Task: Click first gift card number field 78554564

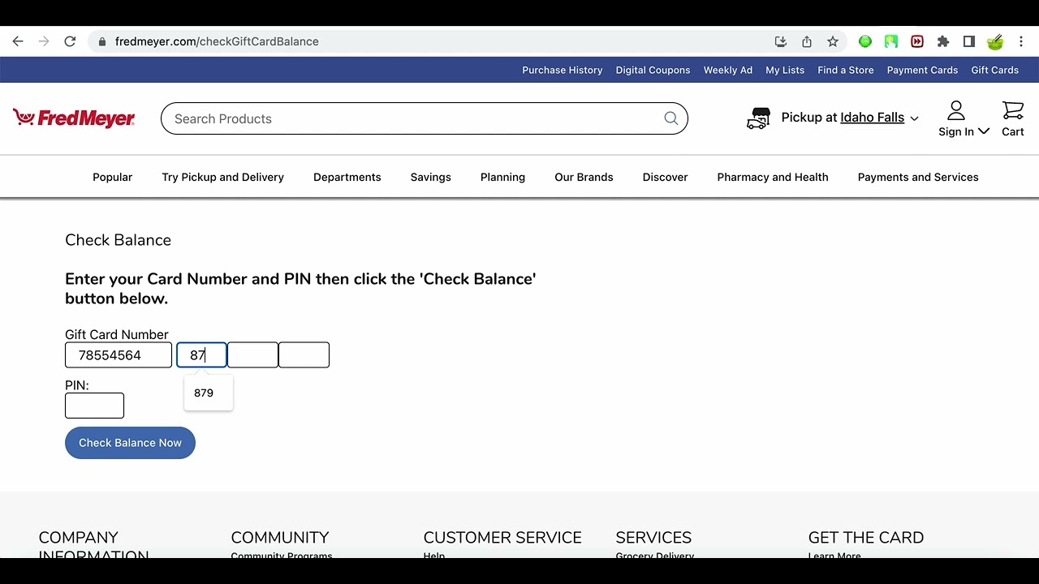Action: [119, 355]
